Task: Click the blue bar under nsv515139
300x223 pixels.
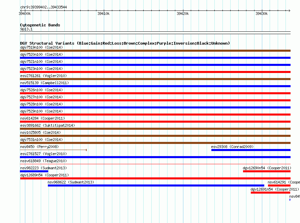Action: point(155,86)
